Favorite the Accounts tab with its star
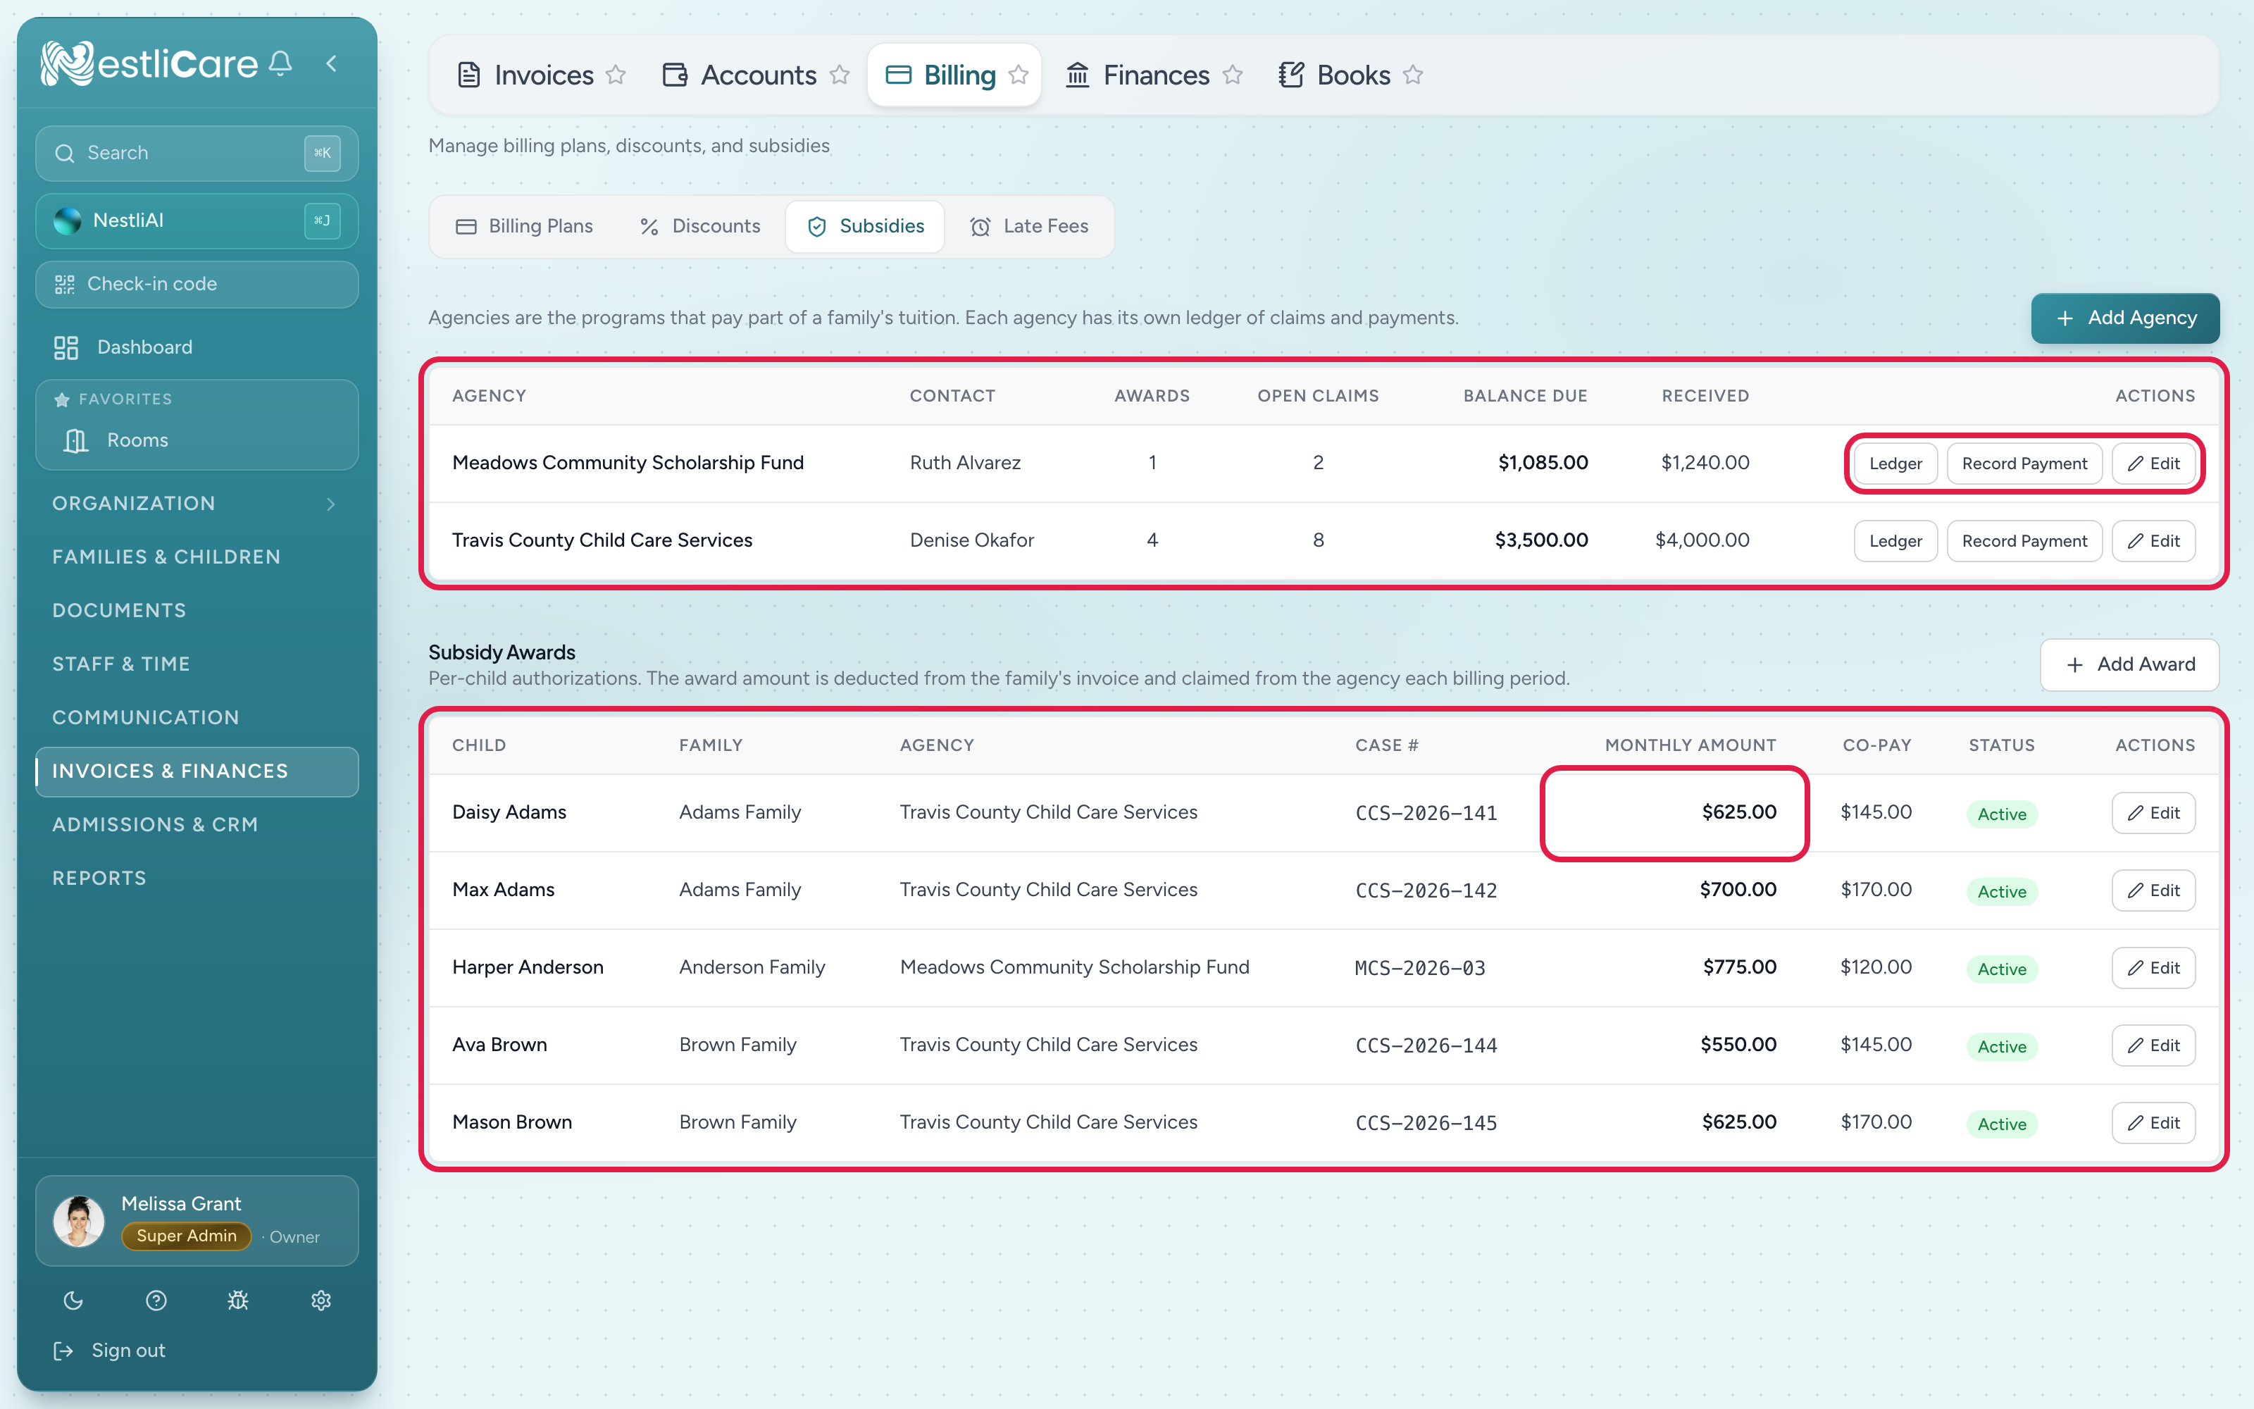The image size is (2254, 1409). pos(839,75)
